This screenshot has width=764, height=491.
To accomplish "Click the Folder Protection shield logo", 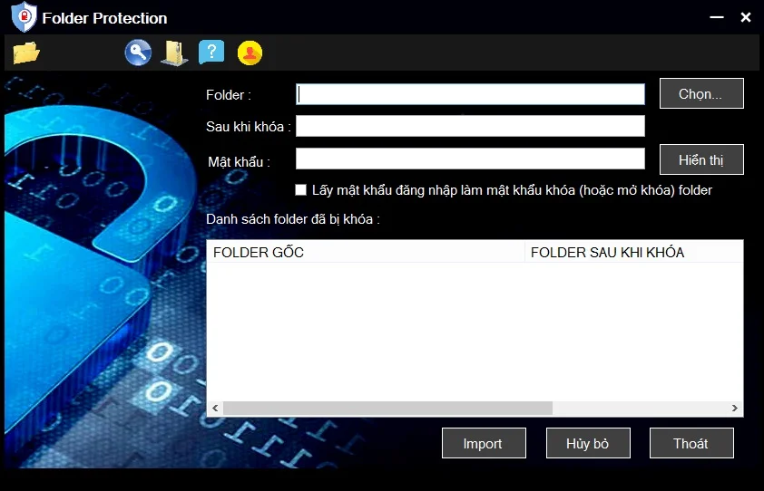I will 24,17.
